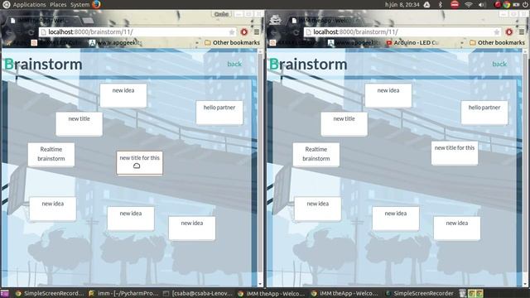Image resolution: width=530 pixels, height=298 pixels.
Task: Switch to truncated SimpleScreenRecord... taskbar entry
Action: tap(49, 293)
